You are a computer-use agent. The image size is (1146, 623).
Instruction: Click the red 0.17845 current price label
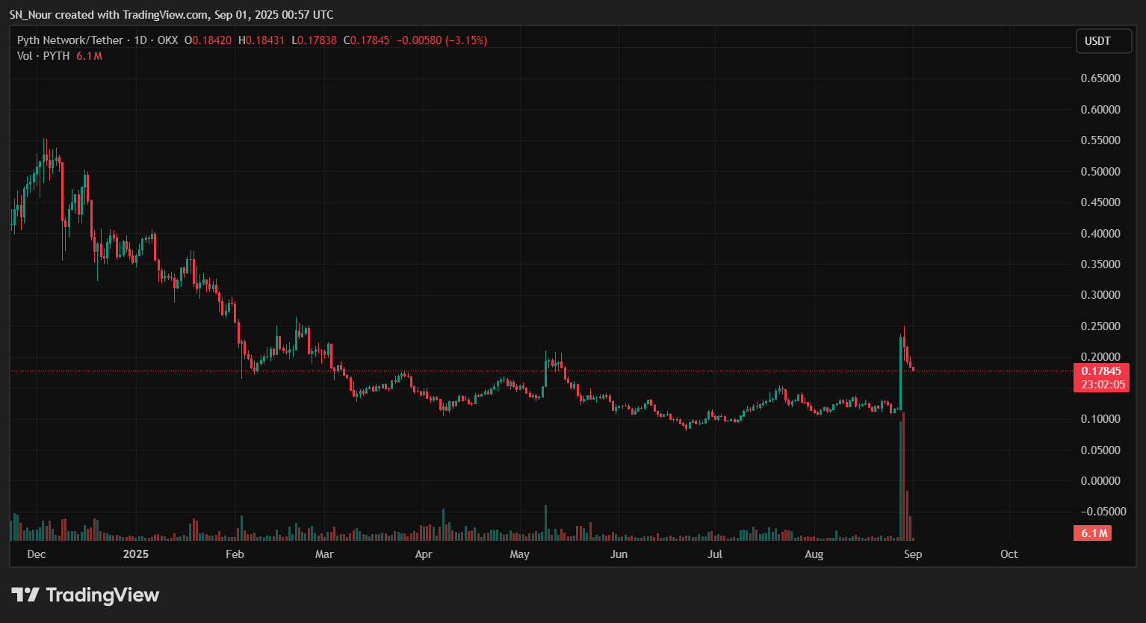(x=1101, y=371)
